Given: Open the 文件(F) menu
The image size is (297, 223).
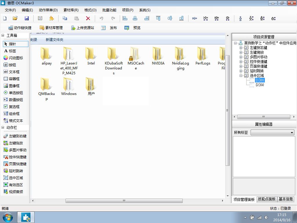Looking at the screenshot, I should [10, 10].
